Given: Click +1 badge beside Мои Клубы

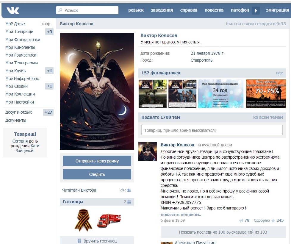Looking at the screenshot, I should click(x=49, y=71).
